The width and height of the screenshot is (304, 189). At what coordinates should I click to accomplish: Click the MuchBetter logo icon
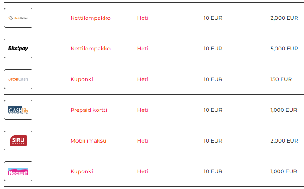pyautogui.click(x=18, y=18)
